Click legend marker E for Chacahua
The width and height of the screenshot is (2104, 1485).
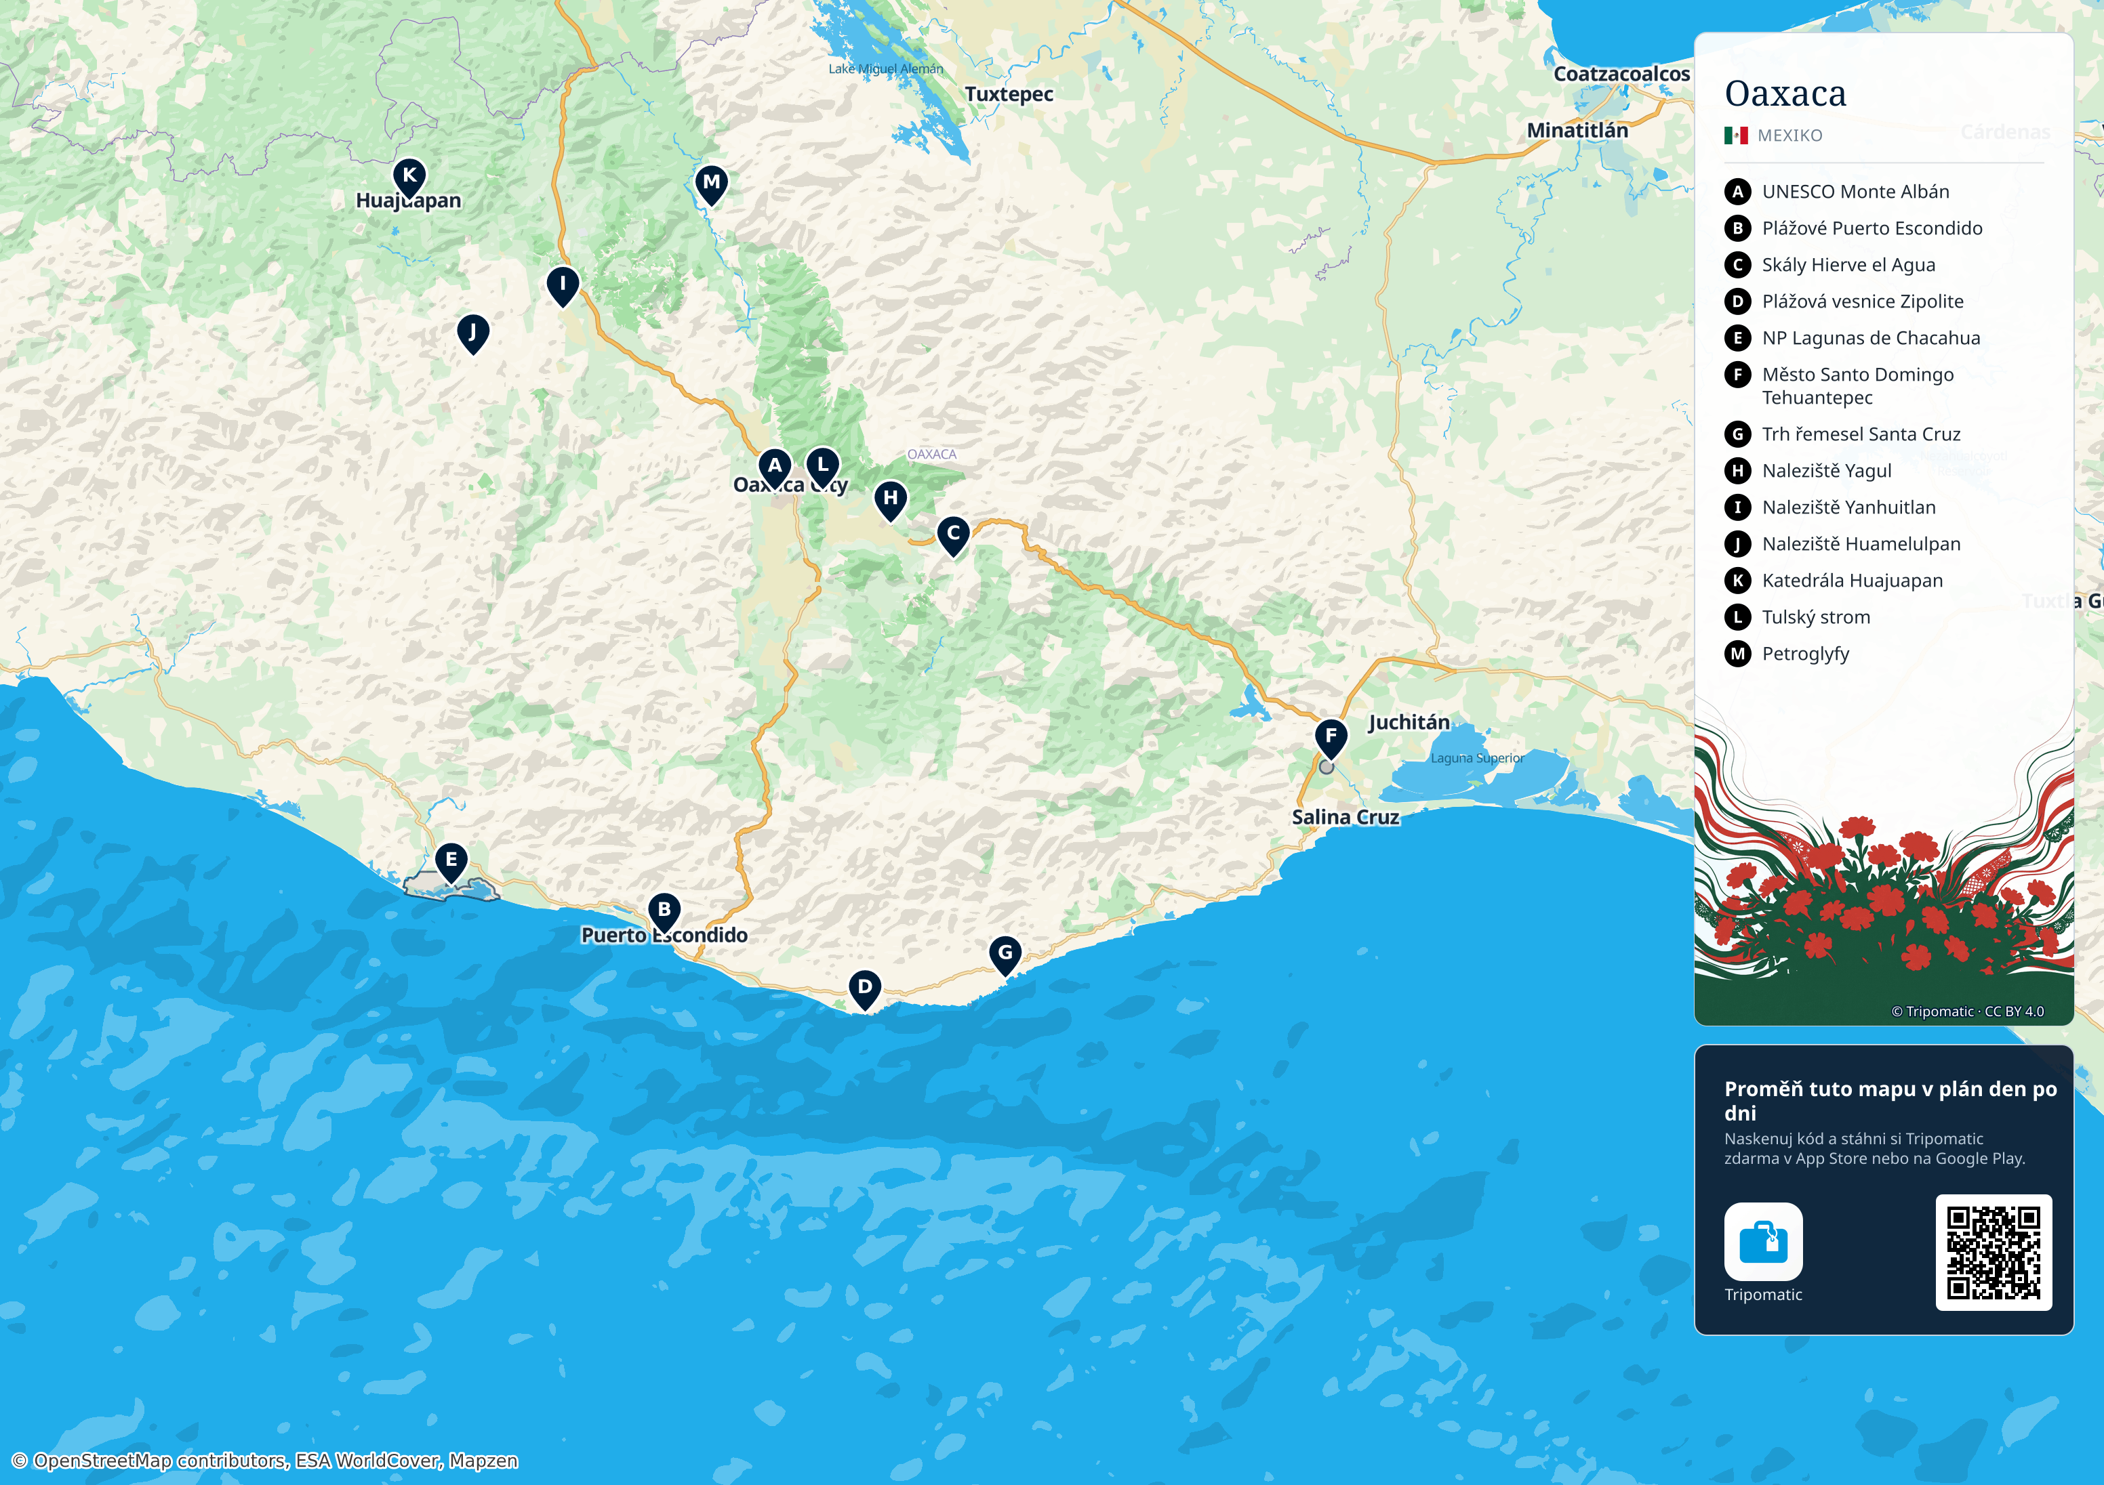1737,338
